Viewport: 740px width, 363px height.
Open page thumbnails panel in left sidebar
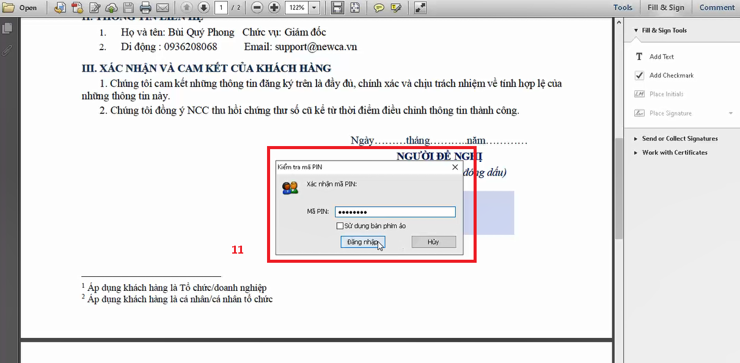click(7, 28)
